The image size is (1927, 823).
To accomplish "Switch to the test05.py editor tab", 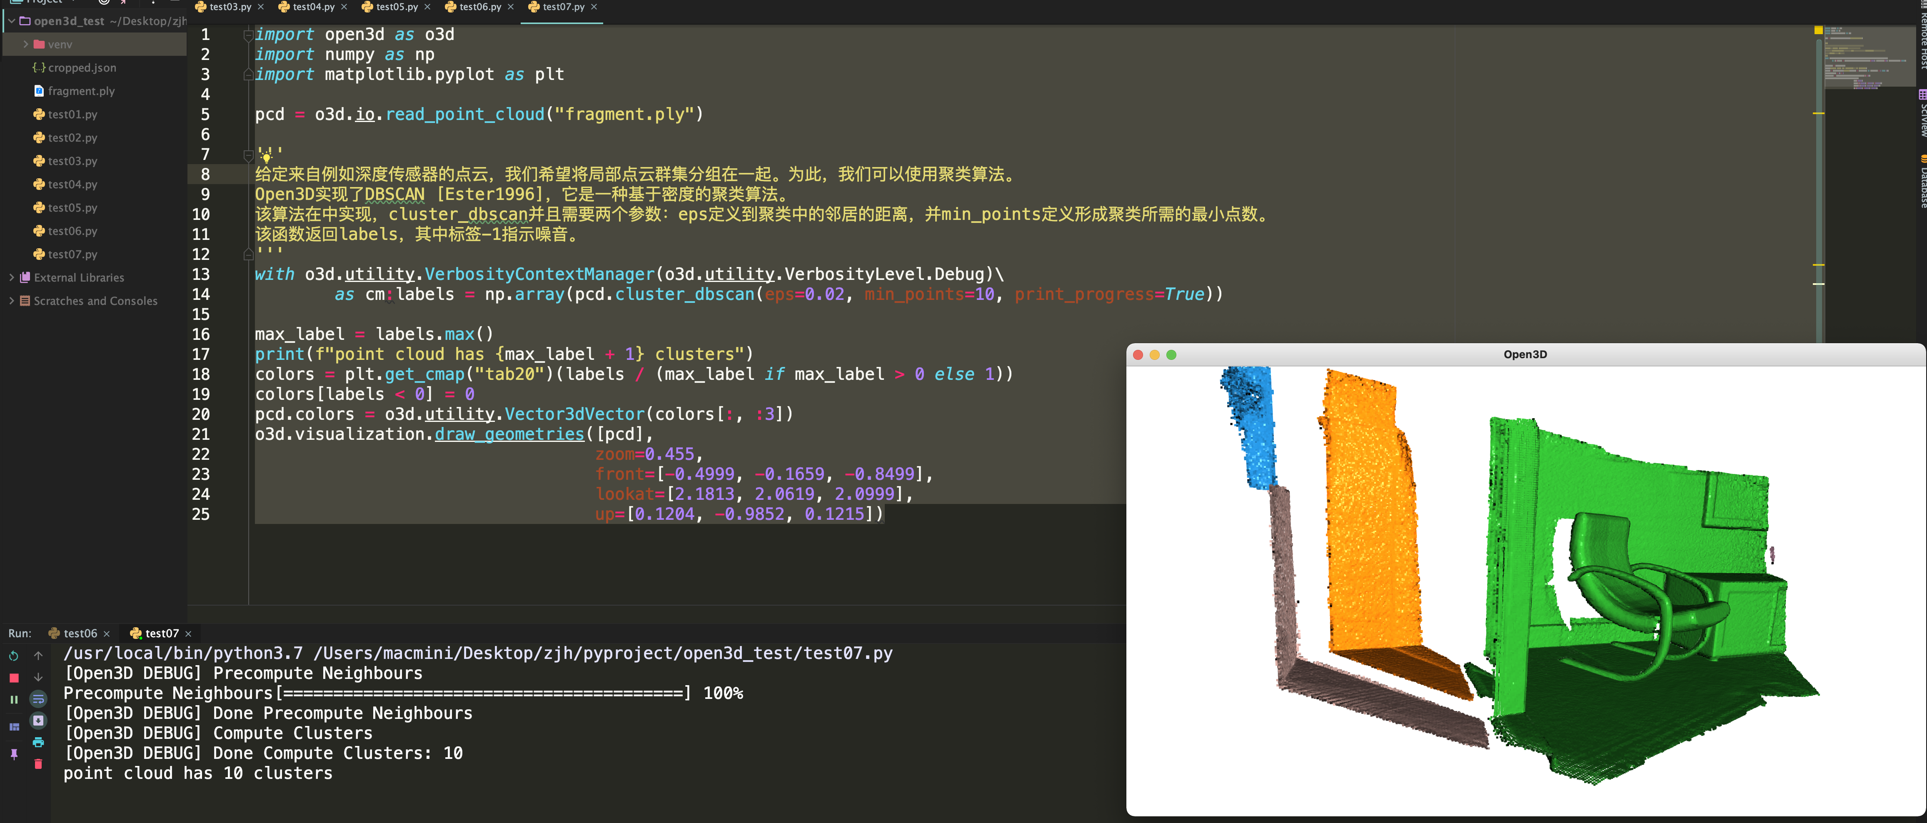I will tap(396, 7).
